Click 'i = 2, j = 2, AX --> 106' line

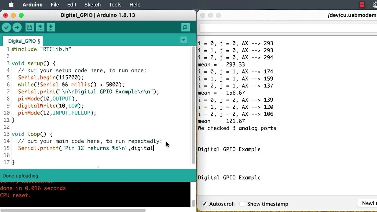[x=235, y=114]
